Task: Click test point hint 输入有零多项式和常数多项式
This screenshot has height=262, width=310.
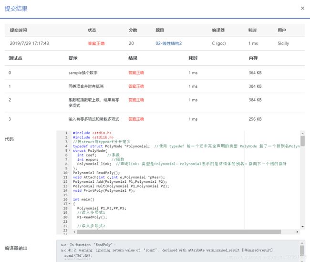Action: (x=93, y=119)
